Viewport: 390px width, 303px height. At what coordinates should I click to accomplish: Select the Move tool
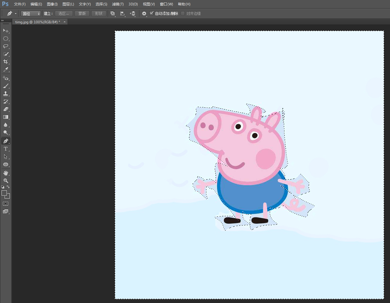pyautogui.click(x=6, y=31)
